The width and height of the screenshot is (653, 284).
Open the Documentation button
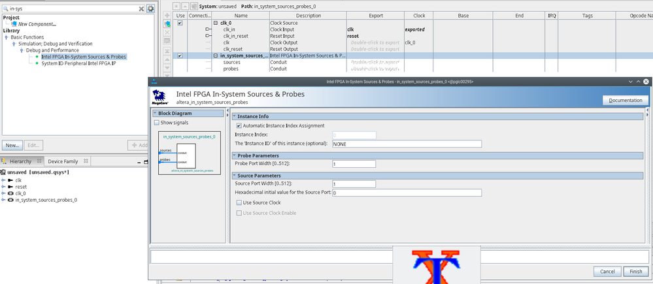[x=625, y=100]
